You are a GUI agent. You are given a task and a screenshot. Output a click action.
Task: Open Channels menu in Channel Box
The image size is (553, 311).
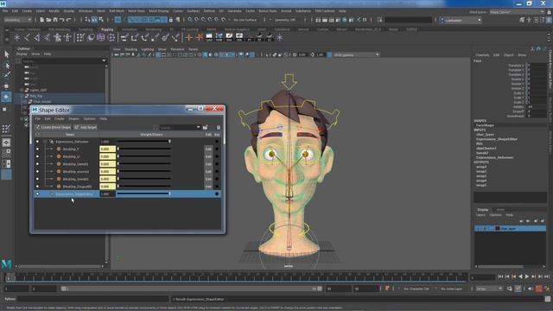[x=482, y=55]
